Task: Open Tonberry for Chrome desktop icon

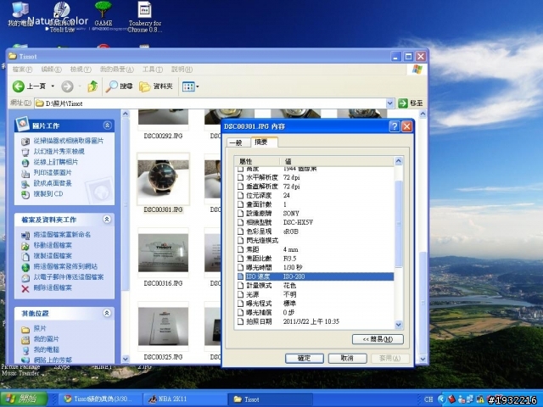Action: coord(145,17)
